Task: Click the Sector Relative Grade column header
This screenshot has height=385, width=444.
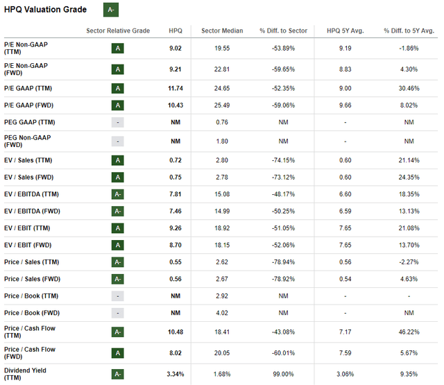Action: (x=118, y=31)
